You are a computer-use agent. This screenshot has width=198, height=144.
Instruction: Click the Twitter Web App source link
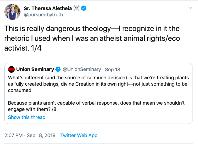(x=79, y=135)
